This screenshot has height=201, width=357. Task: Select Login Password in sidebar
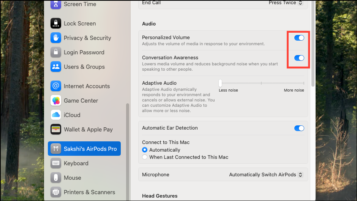tap(84, 52)
